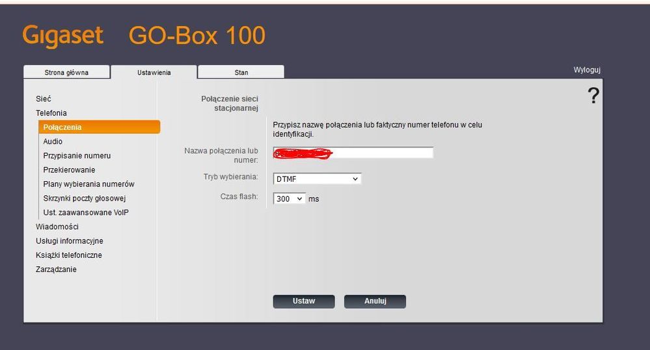Open the Strona główna tab
The height and width of the screenshot is (350, 650).
(x=66, y=72)
